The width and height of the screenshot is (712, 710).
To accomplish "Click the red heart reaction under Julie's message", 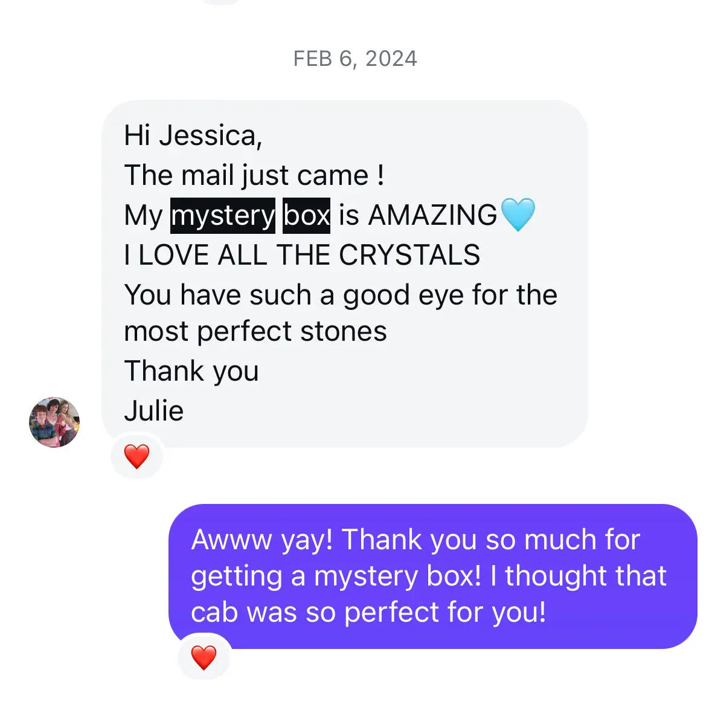I will (136, 457).
